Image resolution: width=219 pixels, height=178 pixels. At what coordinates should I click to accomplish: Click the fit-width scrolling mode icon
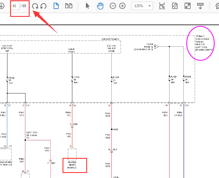pos(162,6)
